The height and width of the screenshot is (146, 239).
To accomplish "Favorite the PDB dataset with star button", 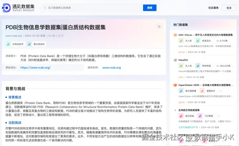I will (159, 27).
